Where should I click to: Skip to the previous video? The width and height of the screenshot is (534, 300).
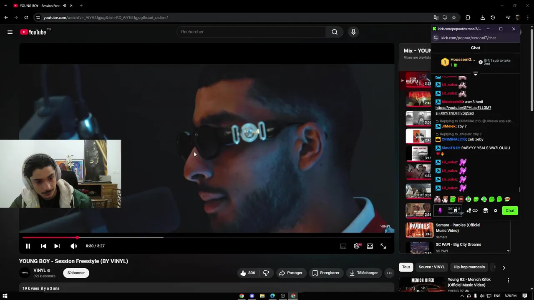43,246
